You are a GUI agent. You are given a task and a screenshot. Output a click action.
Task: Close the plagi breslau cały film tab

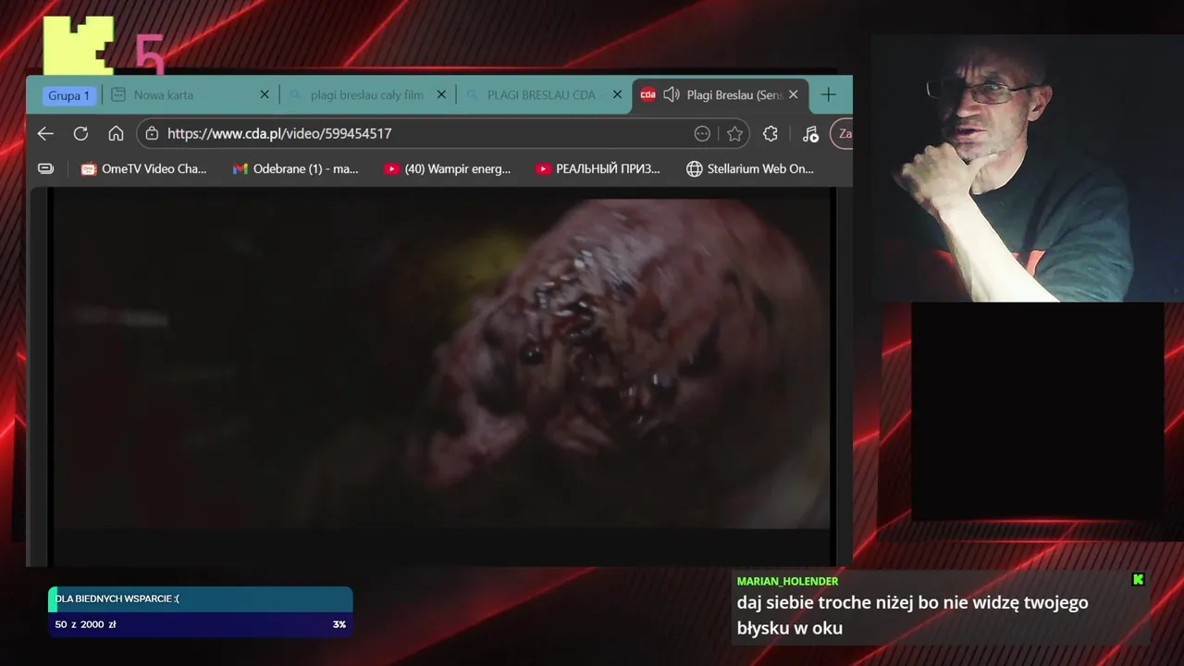(441, 95)
